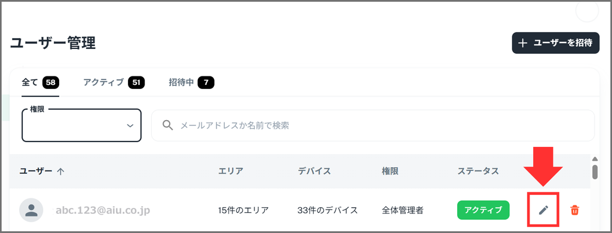Click the vertical scrollbar thumb

click(595, 171)
